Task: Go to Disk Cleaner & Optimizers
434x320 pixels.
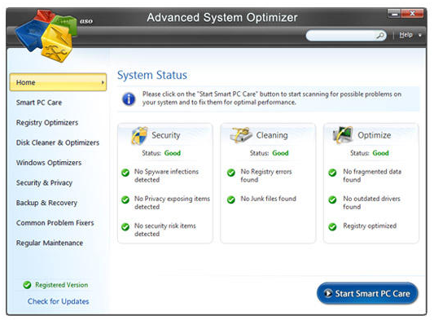Action: (58, 142)
